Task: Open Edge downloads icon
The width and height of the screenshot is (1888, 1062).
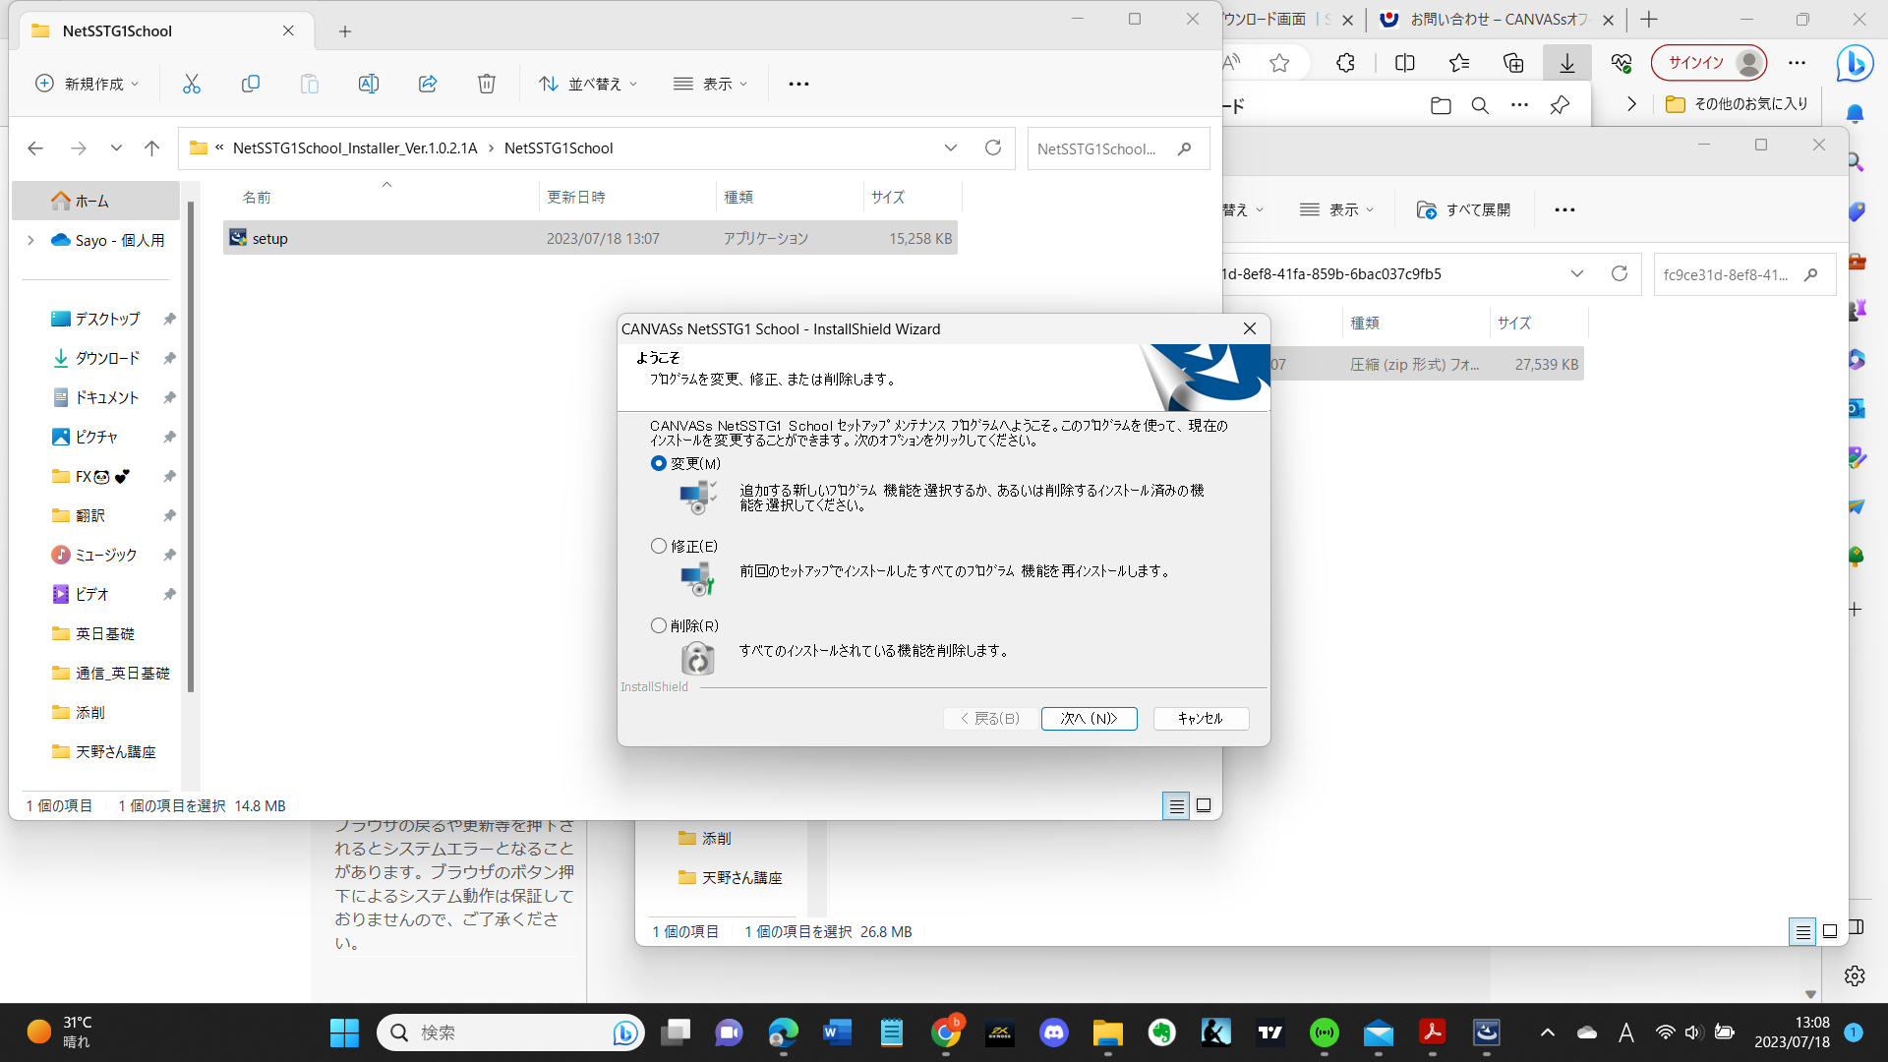Action: (1567, 63)
